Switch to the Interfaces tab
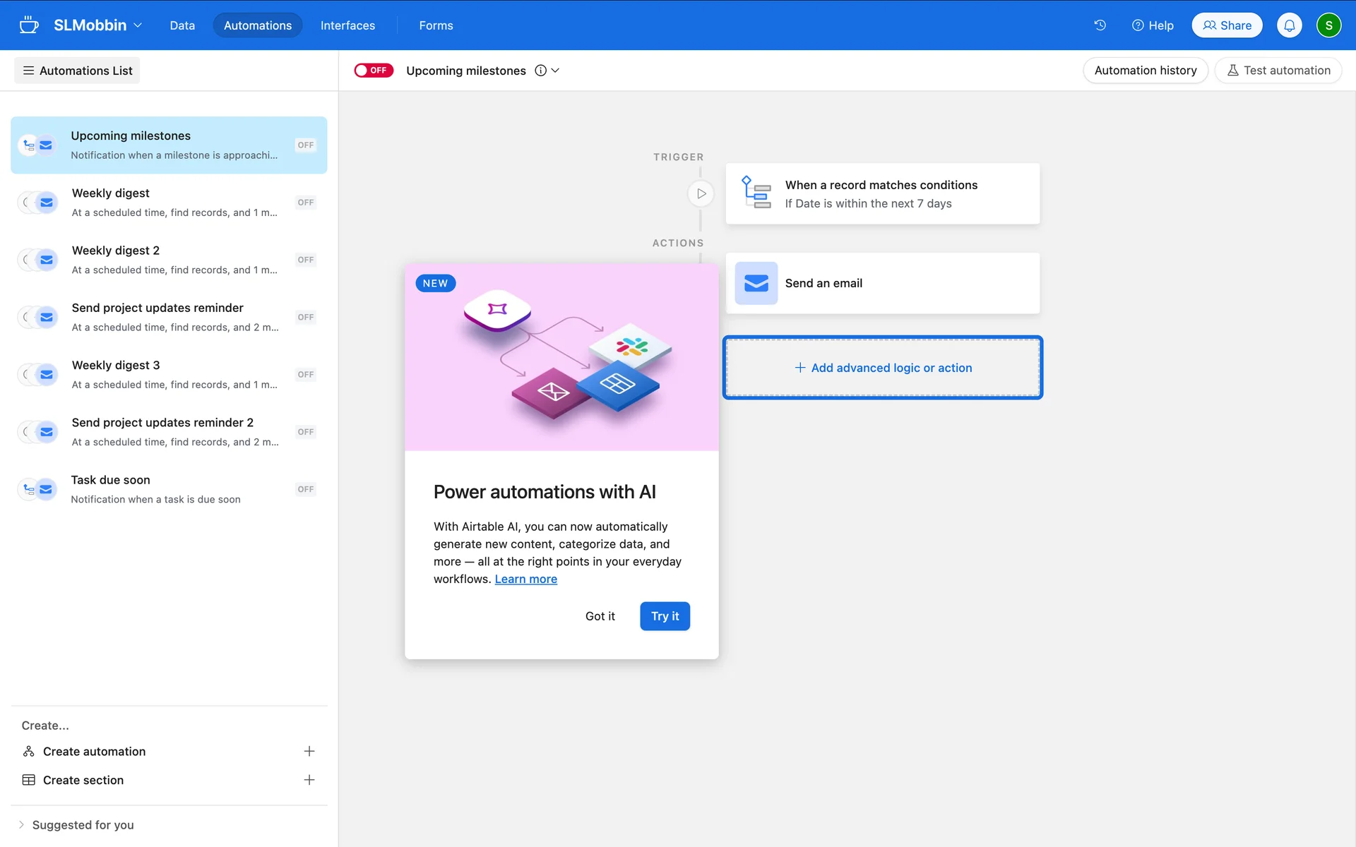 347,25
